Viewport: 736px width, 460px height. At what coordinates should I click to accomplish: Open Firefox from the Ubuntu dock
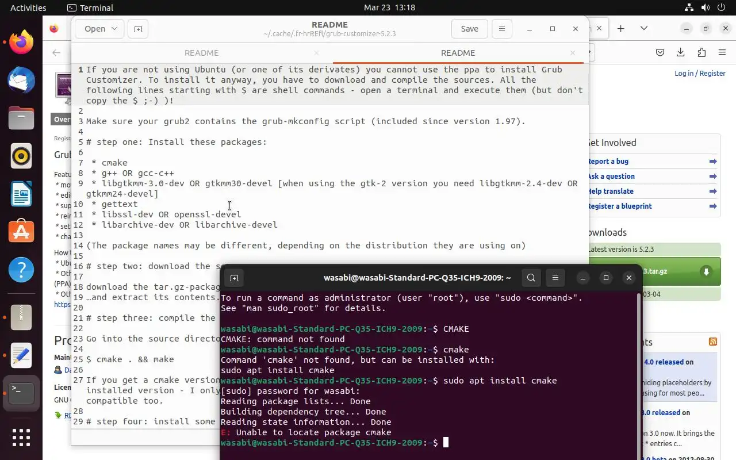[x=21, y=42]
